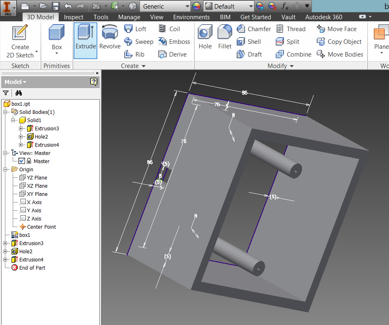Select End of Part marker

click(28, 268)
